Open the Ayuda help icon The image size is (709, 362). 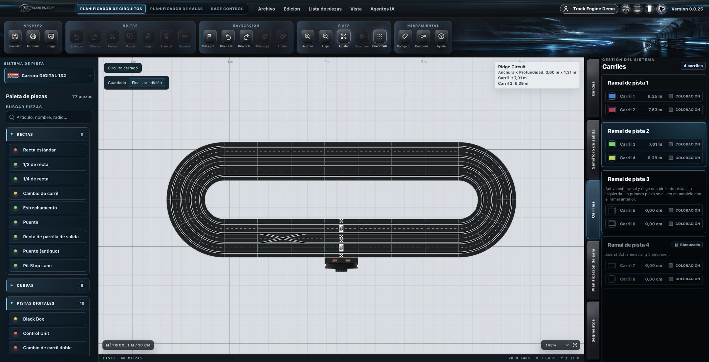click(441, 36)
